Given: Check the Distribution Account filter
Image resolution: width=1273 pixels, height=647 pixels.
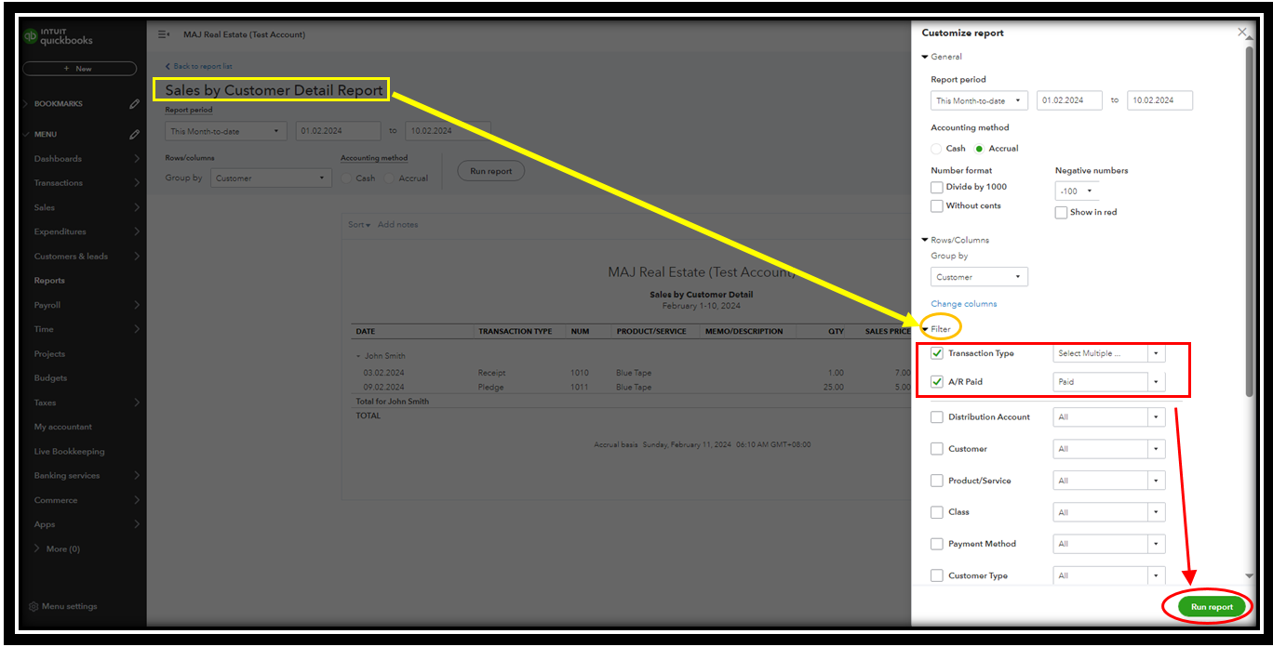Looking at the screenshot, I should pyautogui.click(x=937, y=417).
